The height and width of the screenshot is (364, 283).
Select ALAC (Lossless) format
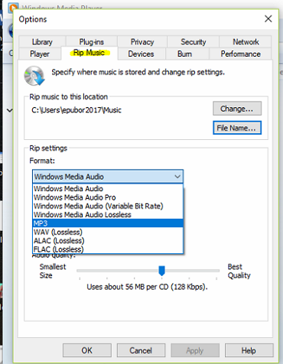coord(108,241)
